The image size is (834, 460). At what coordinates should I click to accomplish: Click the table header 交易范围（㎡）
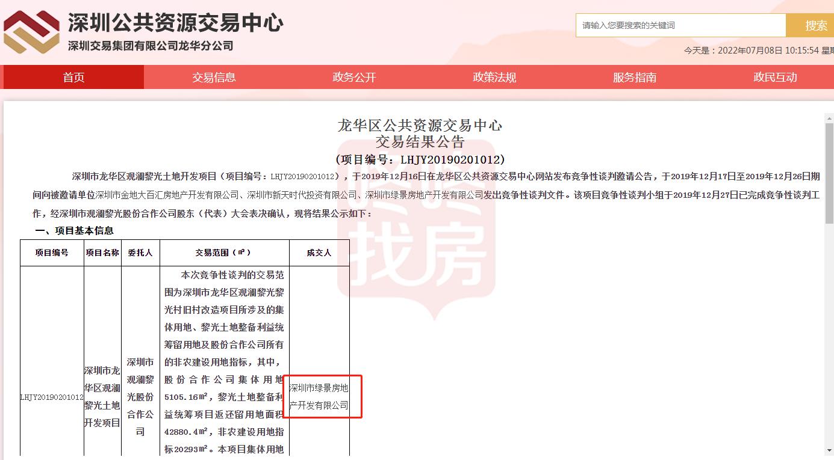pos(224,253)
